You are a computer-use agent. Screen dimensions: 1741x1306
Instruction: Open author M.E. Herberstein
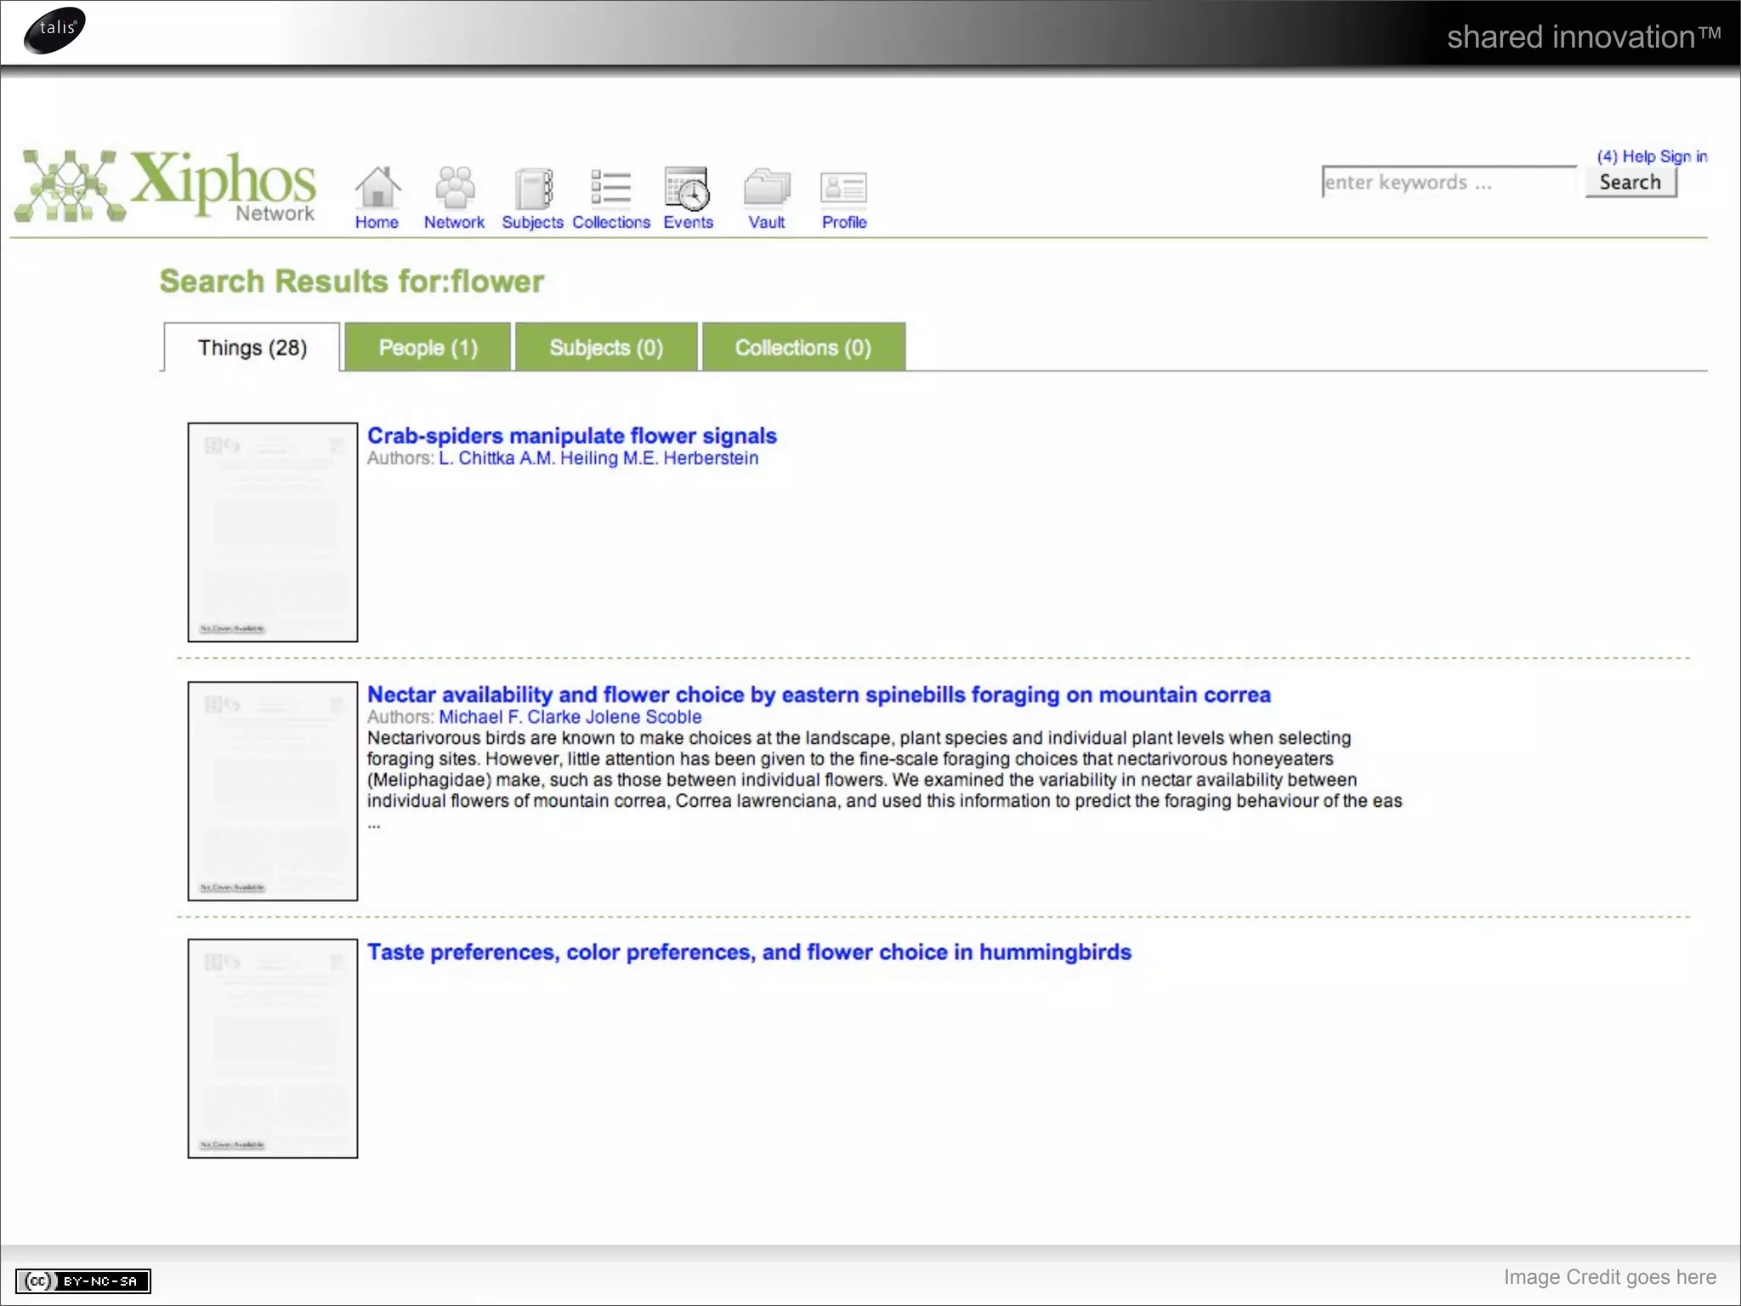[x=690, y=458]
